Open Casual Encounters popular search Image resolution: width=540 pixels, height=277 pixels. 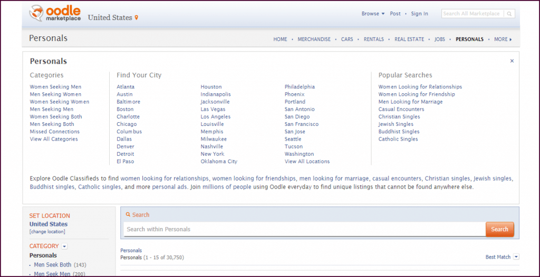click(x=401, y=110)
